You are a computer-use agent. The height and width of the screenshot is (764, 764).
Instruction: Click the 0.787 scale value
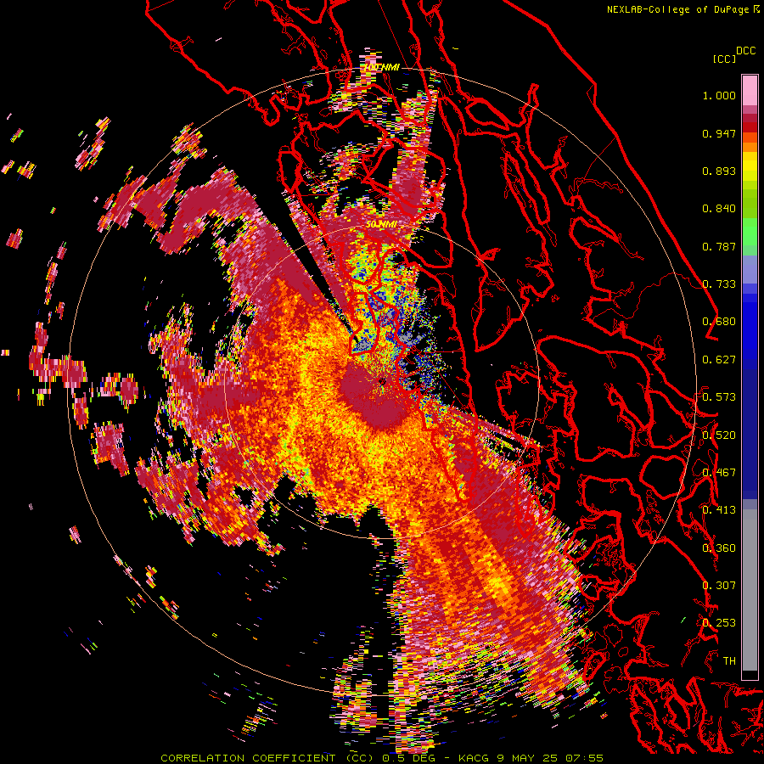[719, 246]
